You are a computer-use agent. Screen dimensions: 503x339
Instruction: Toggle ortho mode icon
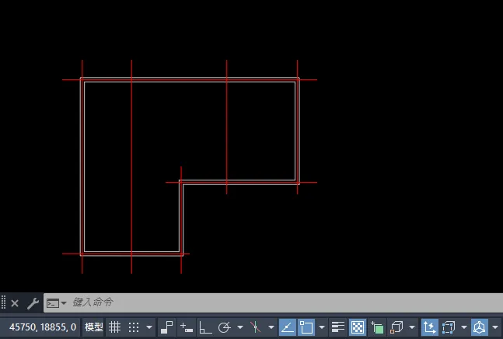205,327
